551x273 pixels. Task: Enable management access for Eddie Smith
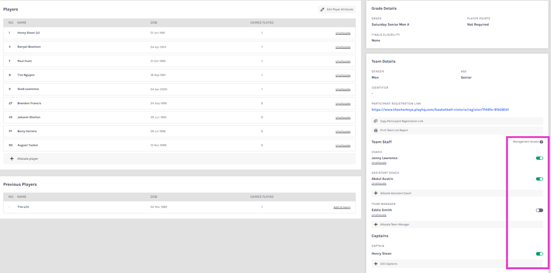tap(539, 210)
